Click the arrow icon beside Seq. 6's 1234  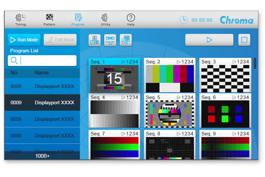tap(234, 97)
